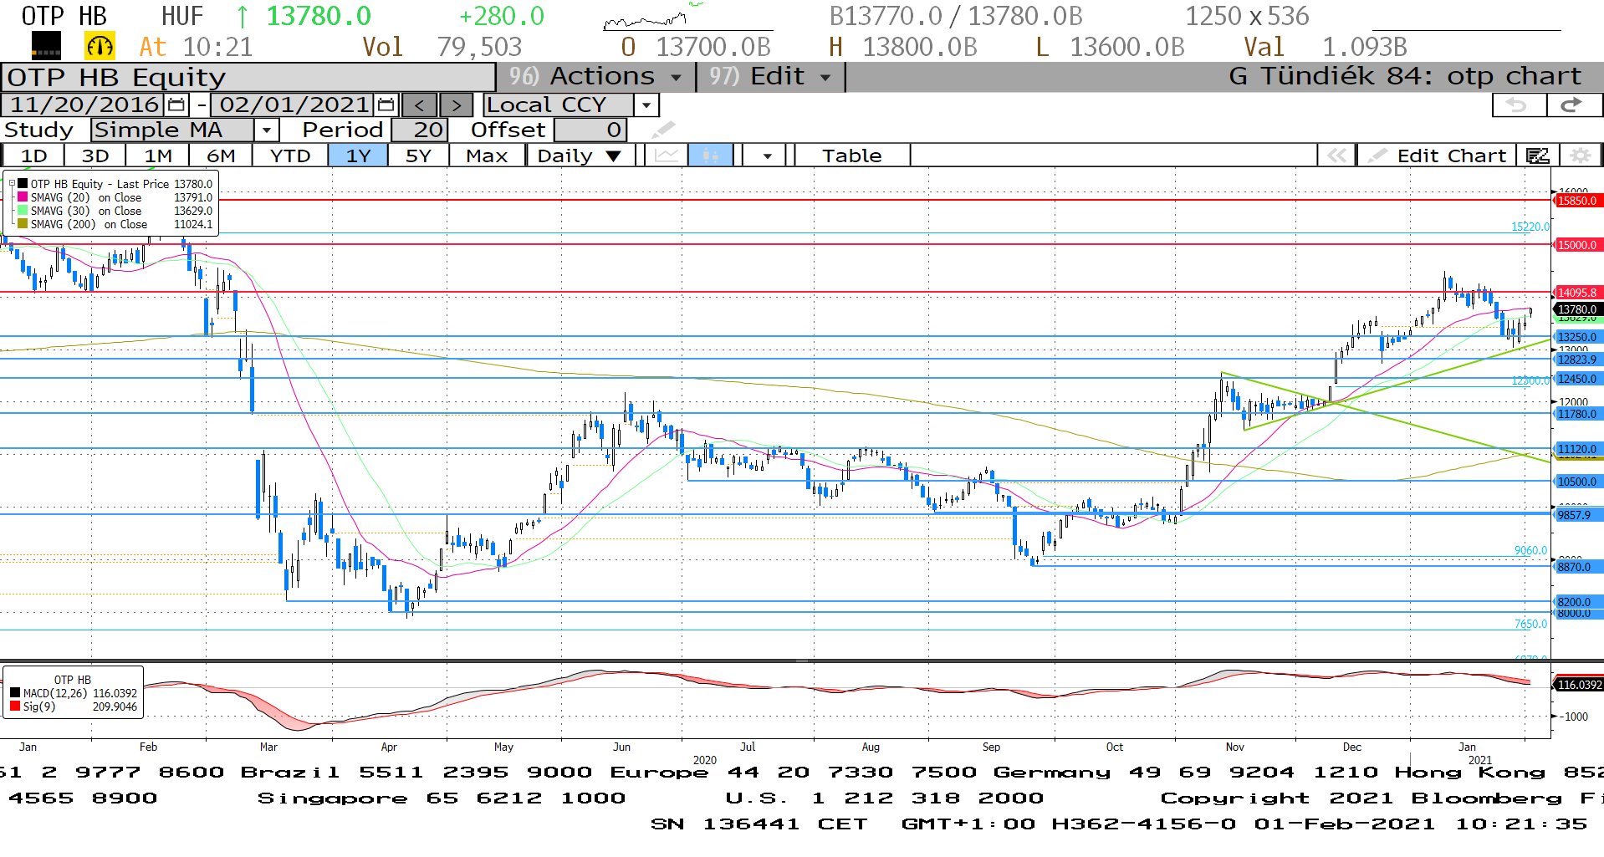This screenshot has height=857, width=1604.
Task: Select the 1D range tab
Action: (33, 156)
